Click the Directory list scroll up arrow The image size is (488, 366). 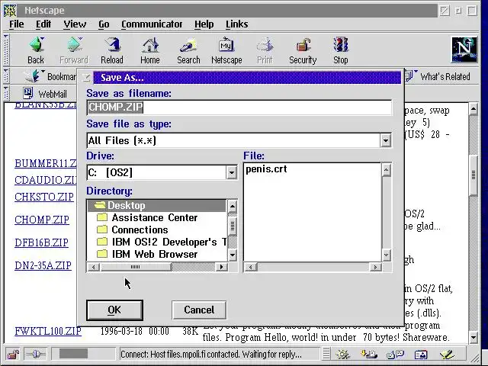(233, 206)
